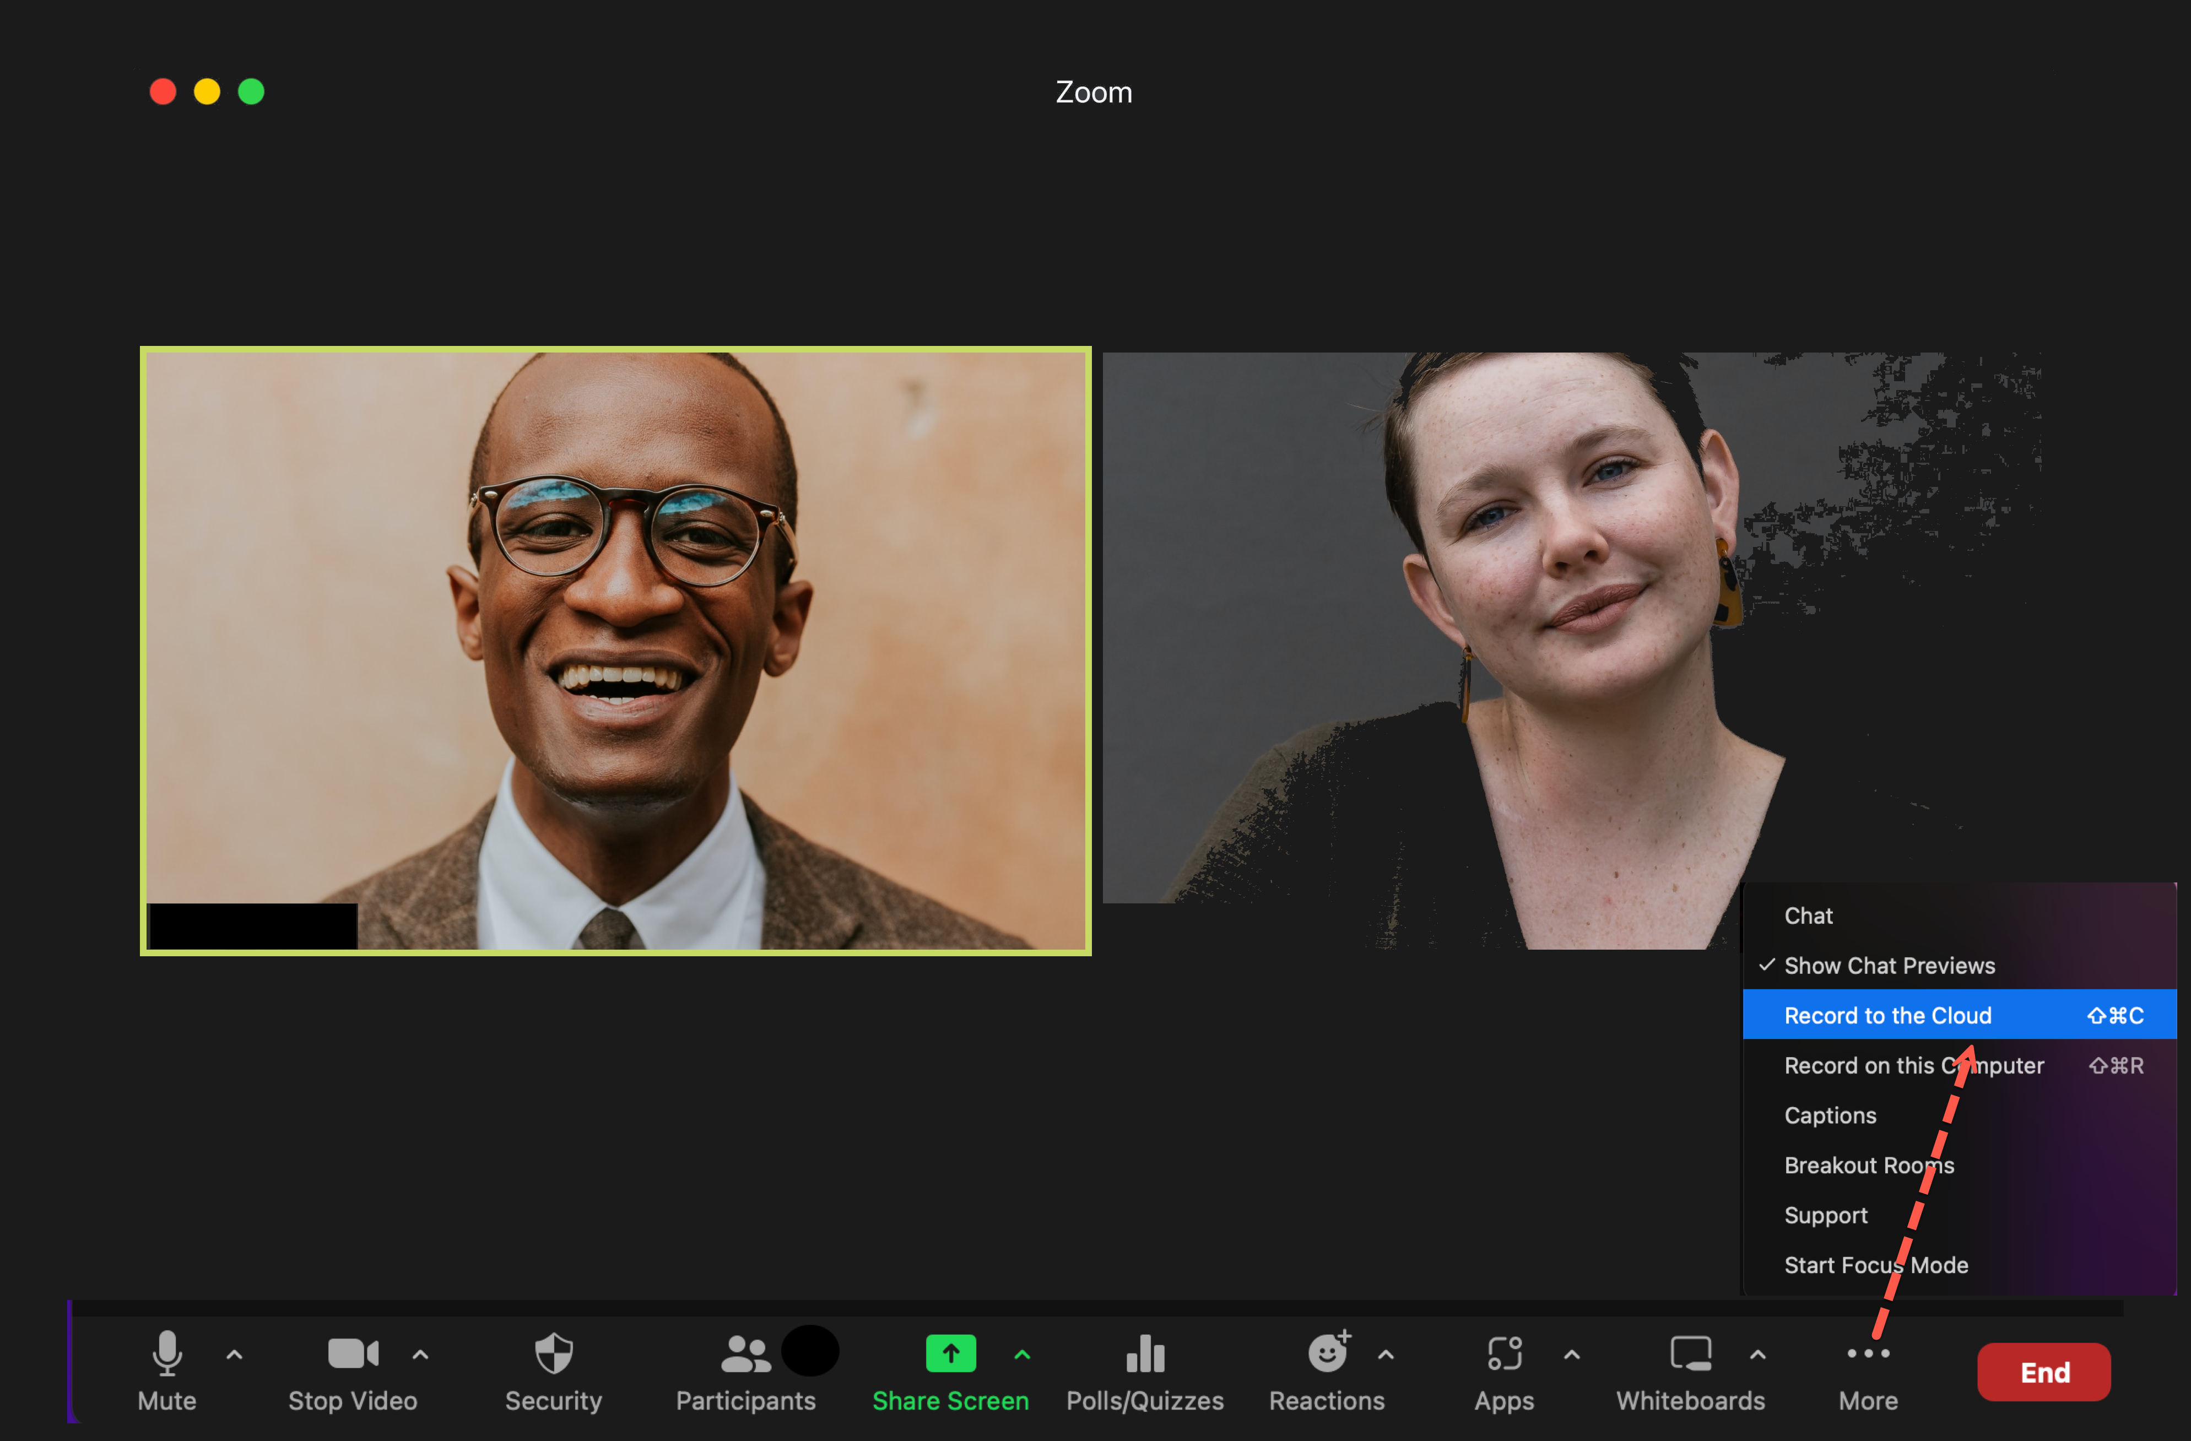Enable Captions in the More menu
This screenshot has height=1441, width=2191.
pos(1831,1114)
